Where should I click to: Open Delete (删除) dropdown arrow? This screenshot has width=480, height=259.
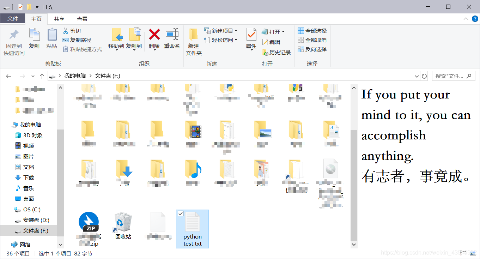[154, 50]
